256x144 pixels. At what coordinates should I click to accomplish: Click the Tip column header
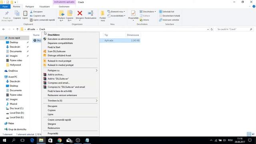[x=106, y=35]
